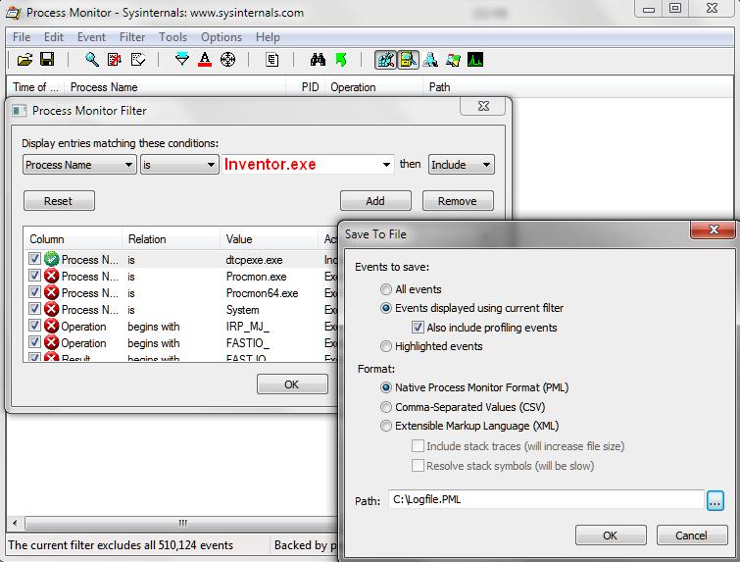Click the red exclude icon for System row
The width and height of the screenshot is (740, 562).
point(51,309)
